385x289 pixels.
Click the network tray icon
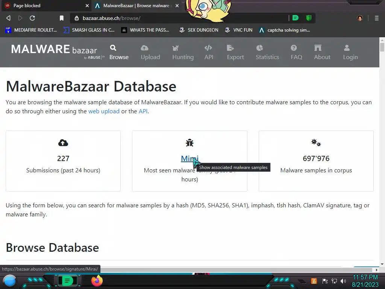(x=334, y=281)
